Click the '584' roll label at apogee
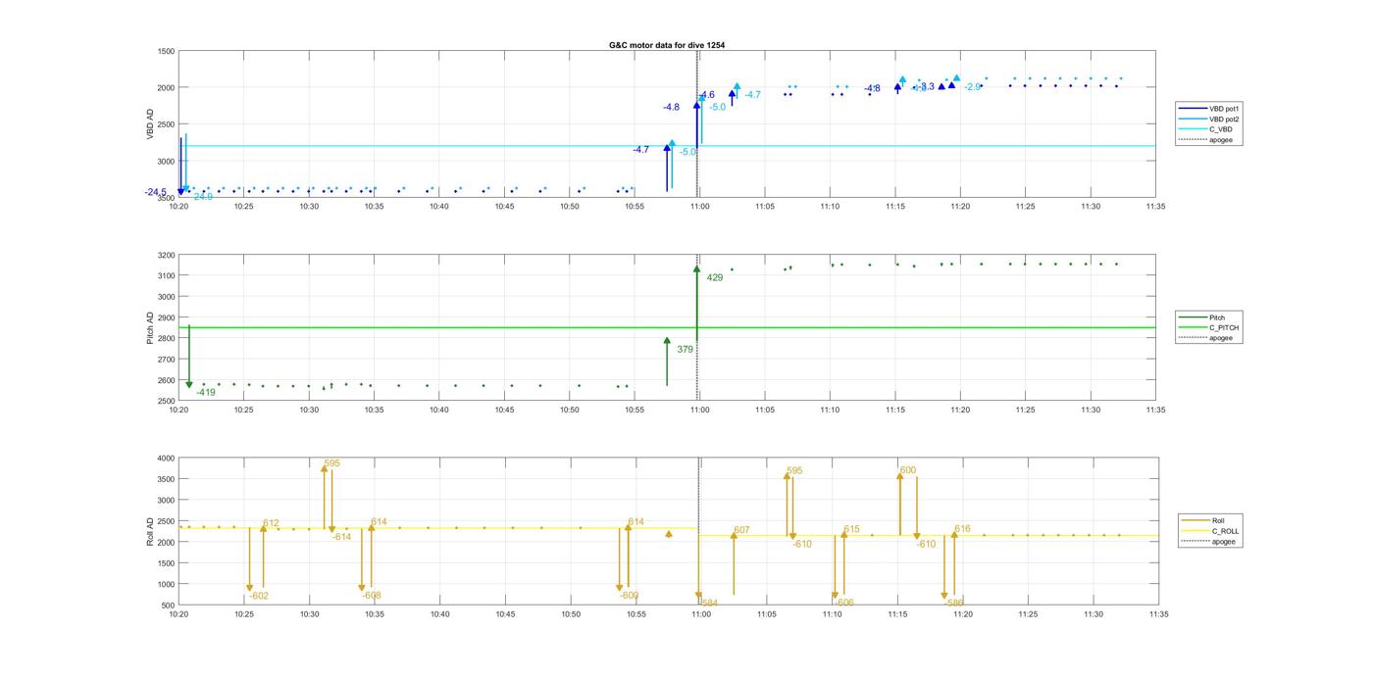1373x679 pixels. [709, 603]
